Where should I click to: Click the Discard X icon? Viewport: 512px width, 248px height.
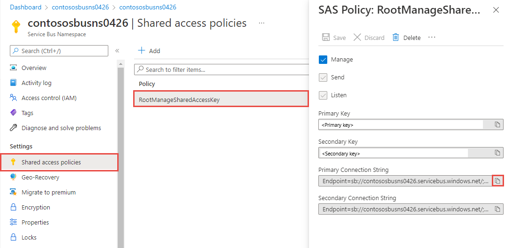point(357,38)
